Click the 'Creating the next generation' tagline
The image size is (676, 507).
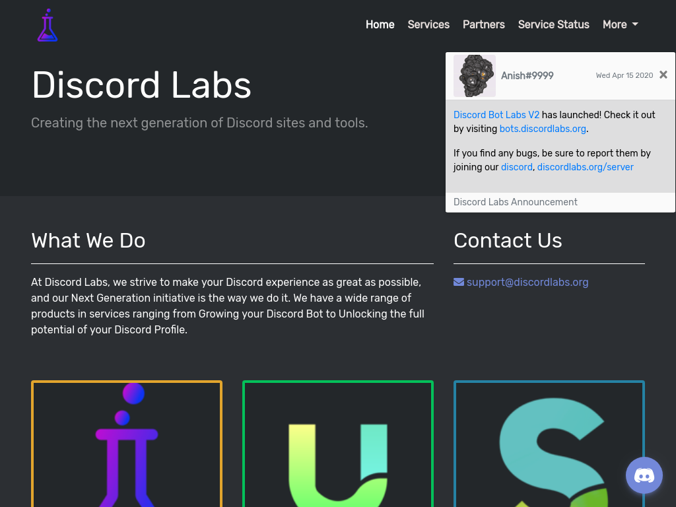pos(199,123)
